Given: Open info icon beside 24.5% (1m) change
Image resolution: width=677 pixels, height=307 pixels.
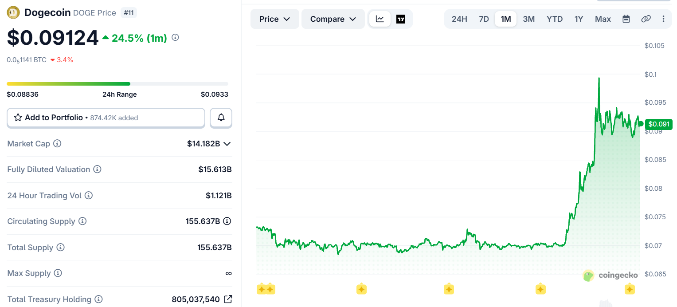Looking at the screenshot, I should click(175, 38).
